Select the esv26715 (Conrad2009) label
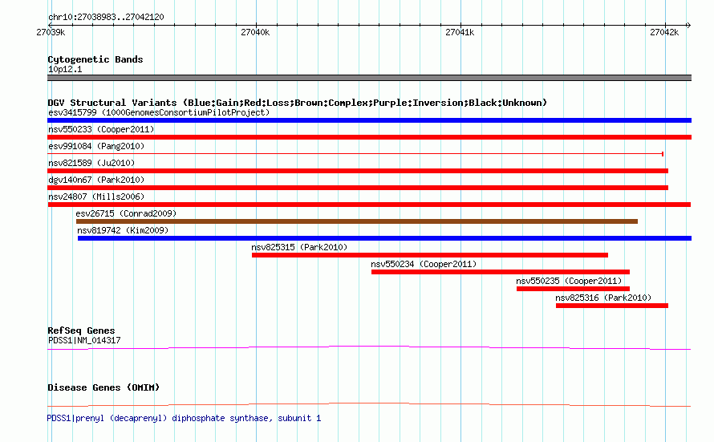Viewport: 714px width, 442px height. [126, 213]
